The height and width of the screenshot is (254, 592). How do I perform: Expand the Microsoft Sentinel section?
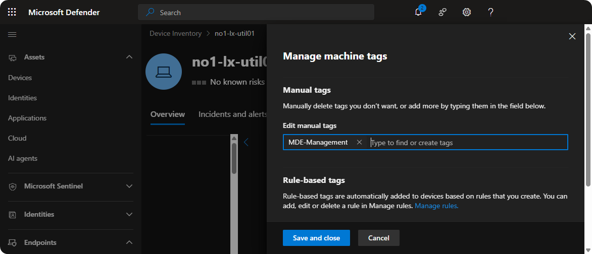[129, 186]
